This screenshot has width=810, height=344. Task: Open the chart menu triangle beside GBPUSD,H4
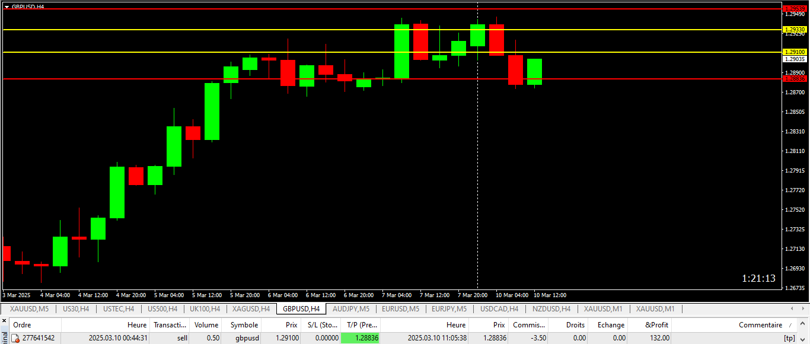[x=7, y=6]
